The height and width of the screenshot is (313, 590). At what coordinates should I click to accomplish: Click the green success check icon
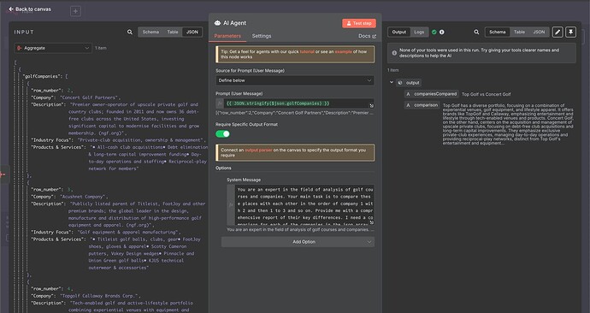(434, 32)
